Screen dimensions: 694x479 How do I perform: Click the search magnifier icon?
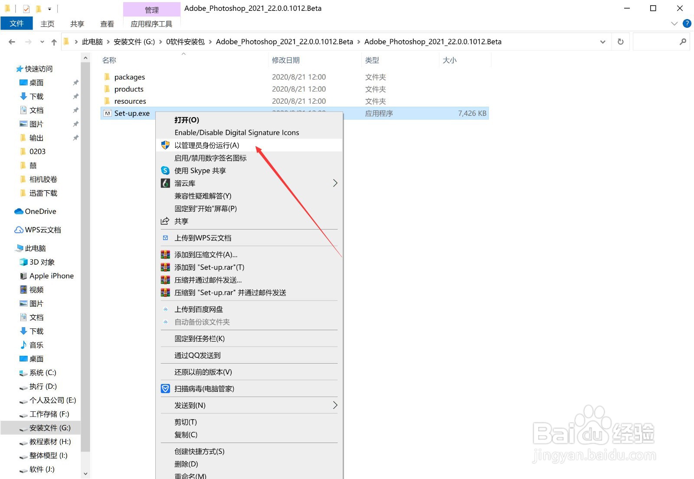click(x=683, y=42)
